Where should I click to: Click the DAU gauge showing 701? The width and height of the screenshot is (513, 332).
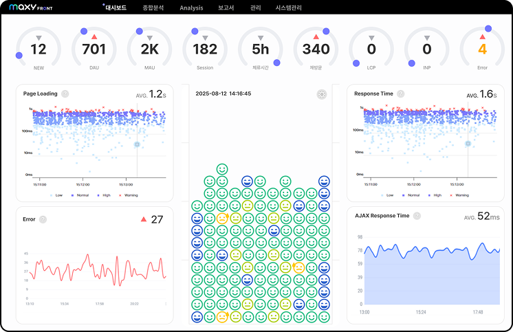[x=94, y=49]
